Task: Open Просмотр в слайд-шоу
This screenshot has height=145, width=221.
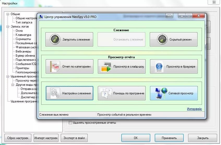Action: (x=122, y=67)
